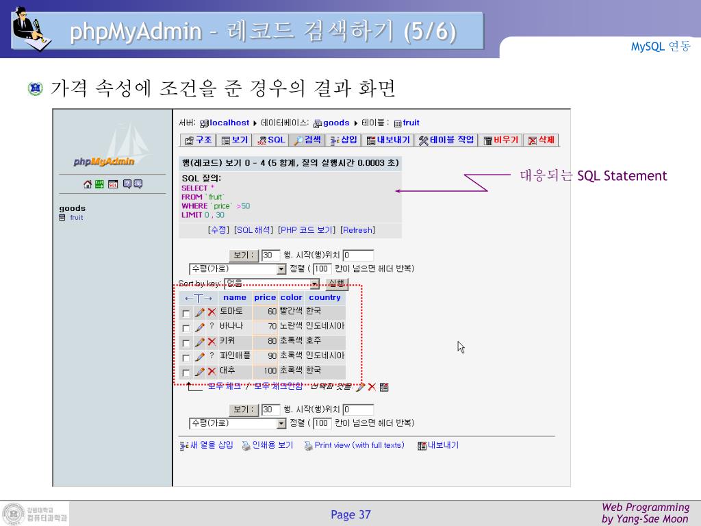Click the 모두 체크 check all link
This screenshot has width=701, height=526.
(x=225, y=386)
